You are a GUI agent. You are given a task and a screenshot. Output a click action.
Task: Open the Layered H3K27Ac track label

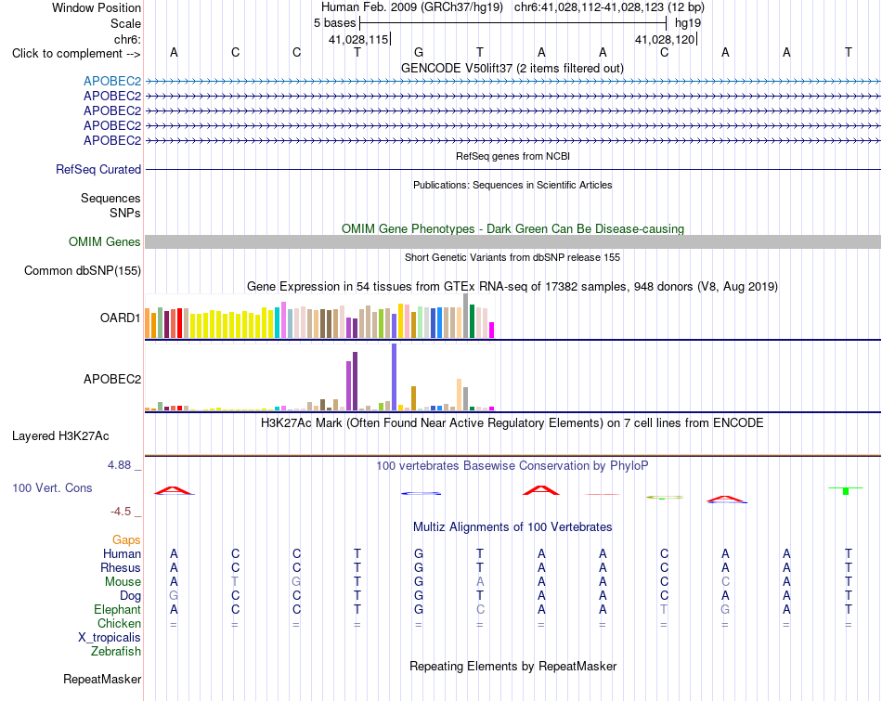(x=60, y=436)
